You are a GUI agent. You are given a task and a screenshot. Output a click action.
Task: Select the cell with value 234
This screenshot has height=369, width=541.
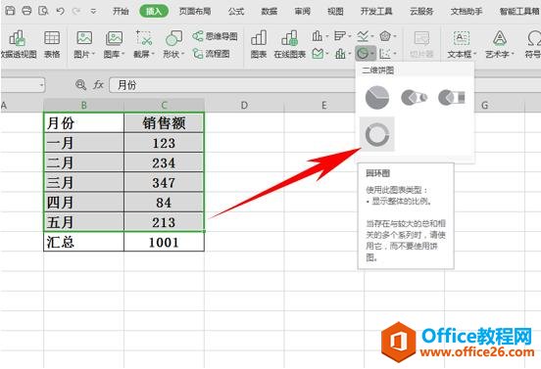click(x=164, y=162)
